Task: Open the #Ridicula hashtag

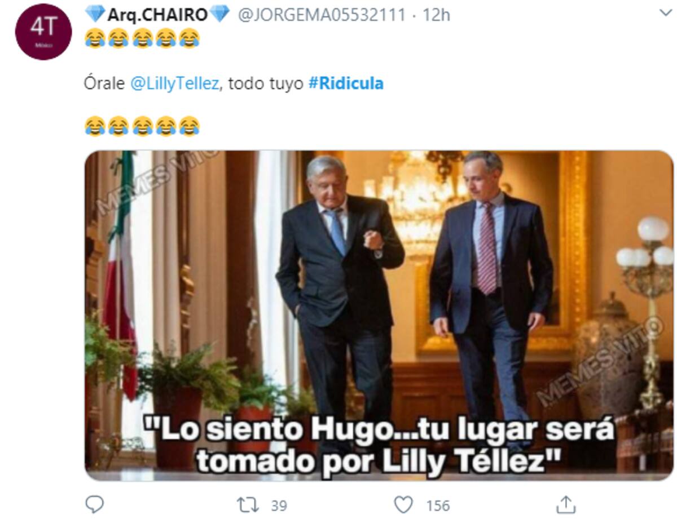Action: 346,84
